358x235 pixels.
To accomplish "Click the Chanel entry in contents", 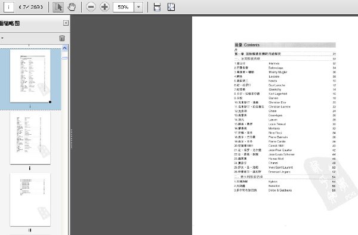I will coord(273,163).
